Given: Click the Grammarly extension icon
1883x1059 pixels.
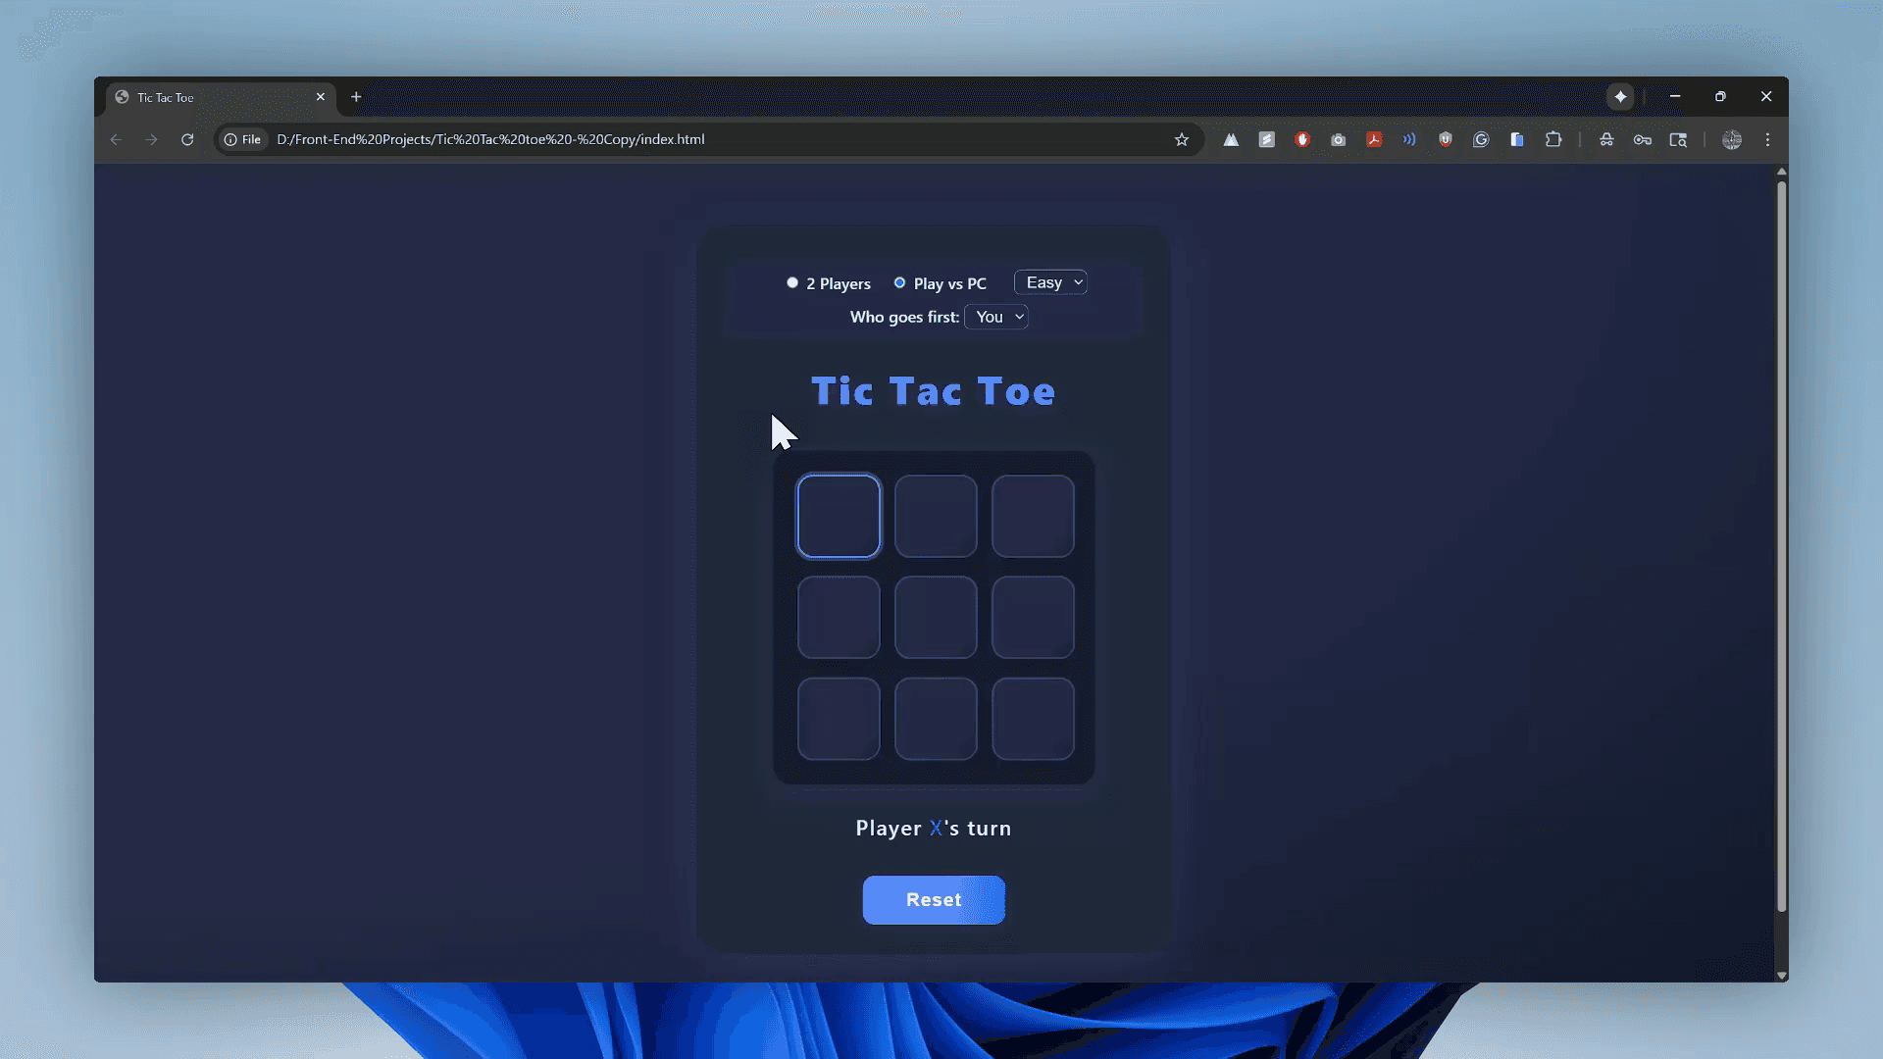Looking at the screenshot, I should click(x=1481, y=139).
